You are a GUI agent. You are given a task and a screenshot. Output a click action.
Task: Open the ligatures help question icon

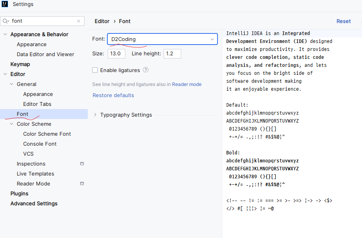pyautogui.click(x=146, y=70)
